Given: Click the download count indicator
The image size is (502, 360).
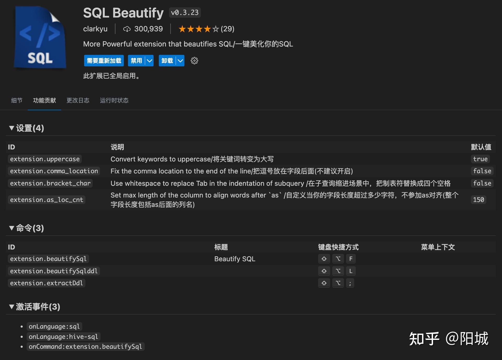Looking at the screenshot, I should [x=143, y=29].
